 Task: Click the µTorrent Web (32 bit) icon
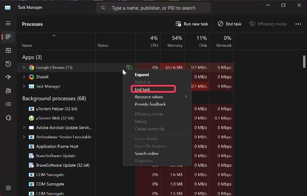31,118
